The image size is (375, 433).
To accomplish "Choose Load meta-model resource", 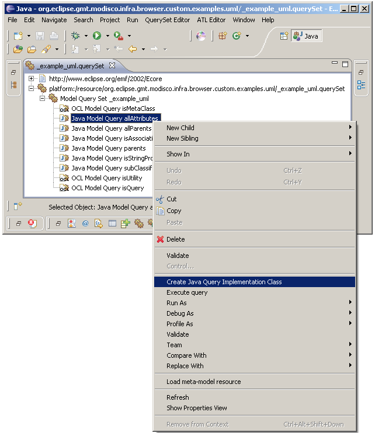I will point(255,382).
